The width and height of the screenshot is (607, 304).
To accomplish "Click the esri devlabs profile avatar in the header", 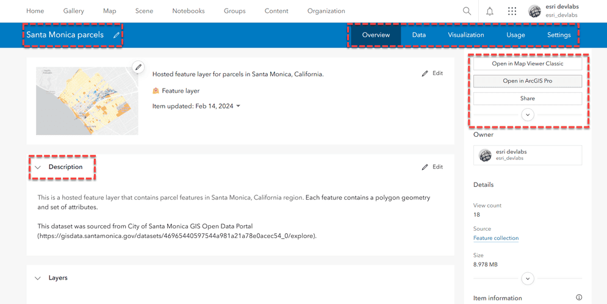I will [534, 11].
